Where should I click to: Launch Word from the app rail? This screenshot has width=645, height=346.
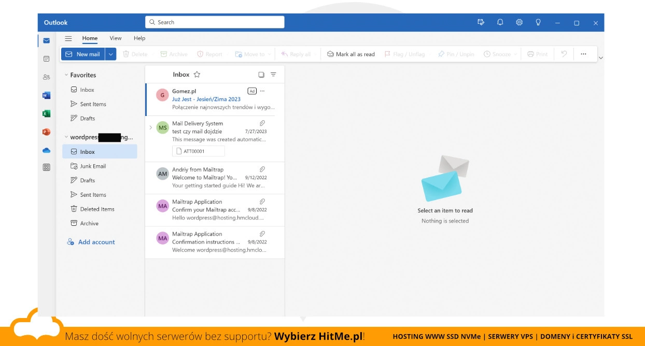47,95
